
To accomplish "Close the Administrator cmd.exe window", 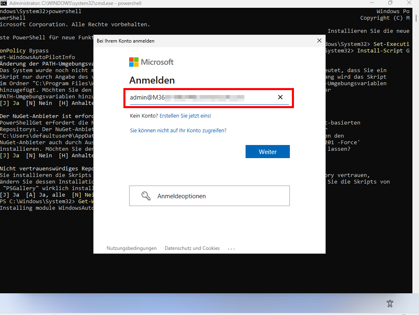I will [x=409, y=3].
